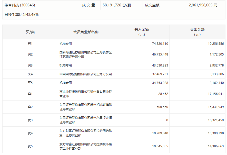Click stock name 雄帝科技 (300546)
Screen dimensions: 227x155
point(20,5)
